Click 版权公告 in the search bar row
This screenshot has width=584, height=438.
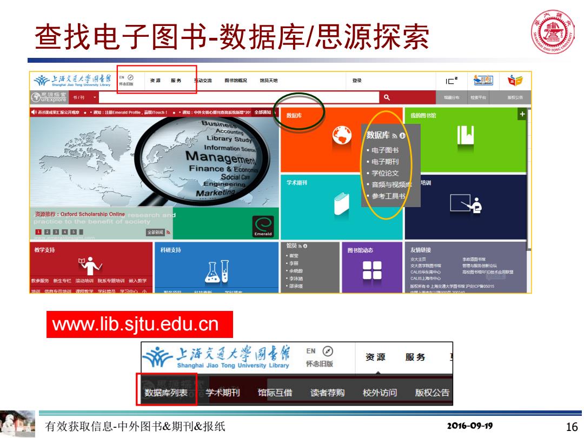click(515, 97)
